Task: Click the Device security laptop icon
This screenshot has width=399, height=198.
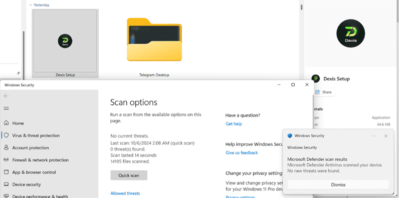Action: click(7, 184)
